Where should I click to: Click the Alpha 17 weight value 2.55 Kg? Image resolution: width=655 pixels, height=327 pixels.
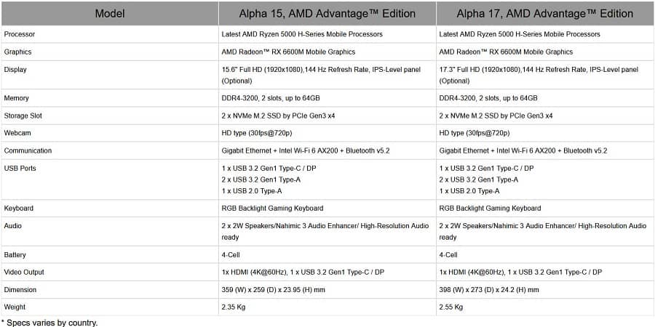coord(451,307)
